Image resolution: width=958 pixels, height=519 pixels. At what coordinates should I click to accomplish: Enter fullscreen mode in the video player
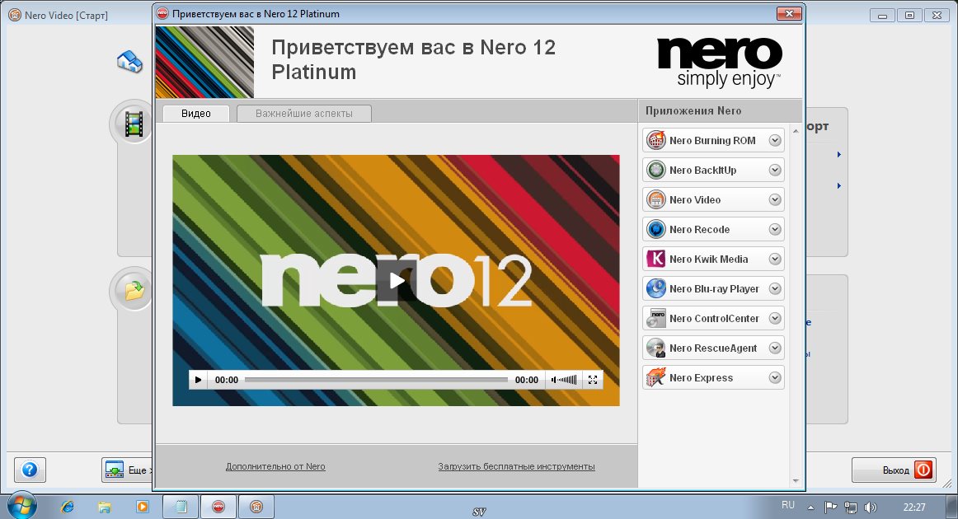point(593,380)
